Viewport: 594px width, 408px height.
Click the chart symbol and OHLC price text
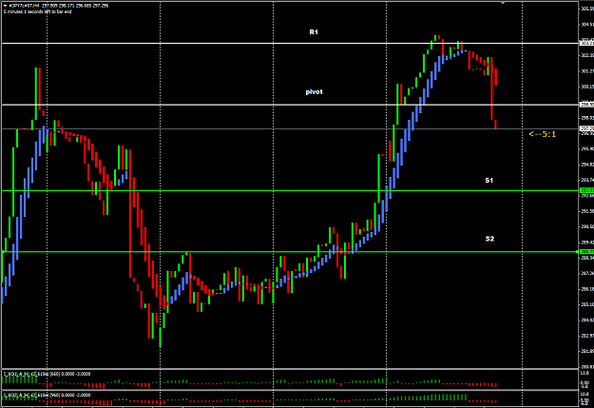pyautogui.click(x=58, y=6)
